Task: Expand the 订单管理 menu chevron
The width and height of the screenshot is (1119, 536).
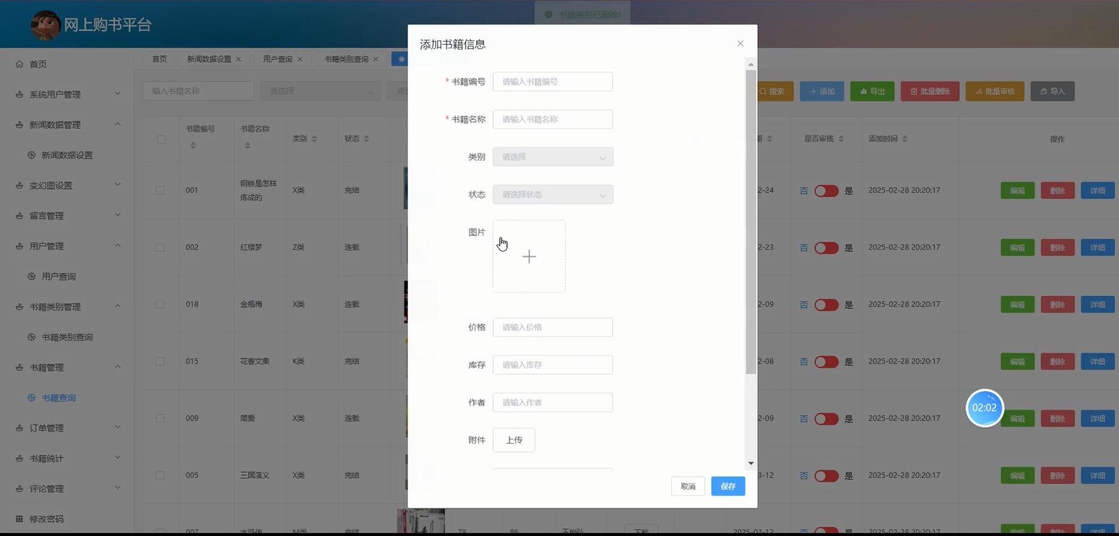Action: pyautogui.click(x=117, y=427)
